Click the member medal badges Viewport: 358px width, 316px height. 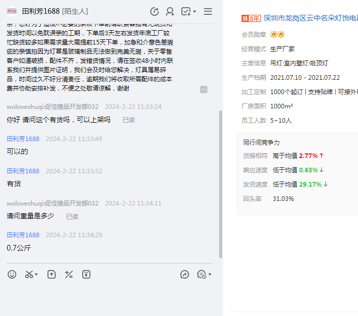click(x=277, y=34)
